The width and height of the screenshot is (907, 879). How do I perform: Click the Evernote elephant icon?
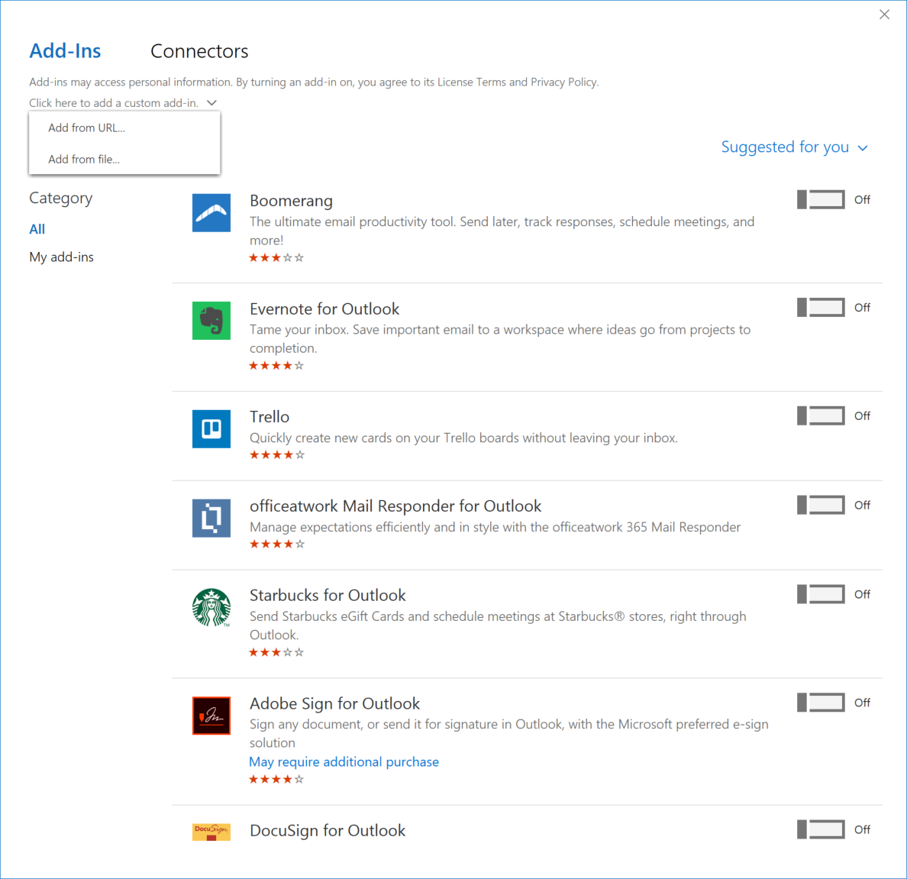[x=211, y=321]
